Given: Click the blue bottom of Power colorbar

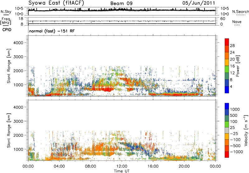Looking at the screenshot, I should click(227, 90).
